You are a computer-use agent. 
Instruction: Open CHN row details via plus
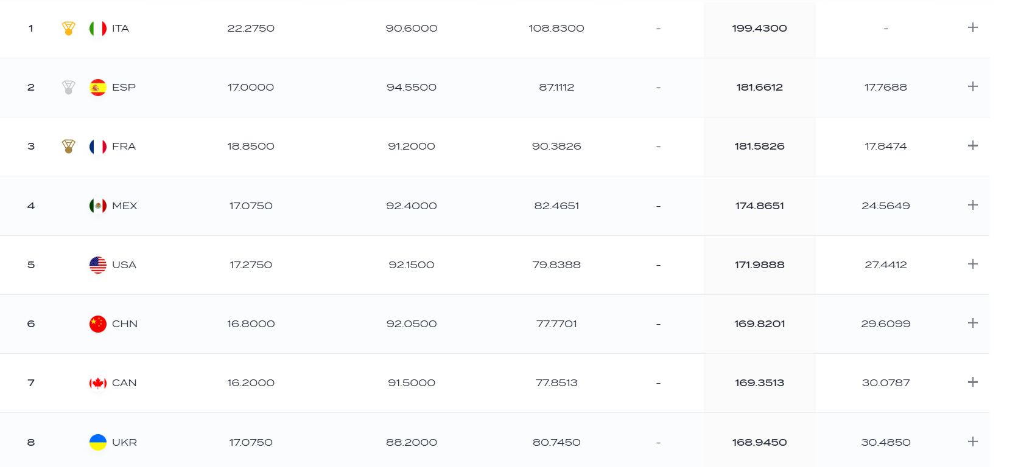(973, 323)
